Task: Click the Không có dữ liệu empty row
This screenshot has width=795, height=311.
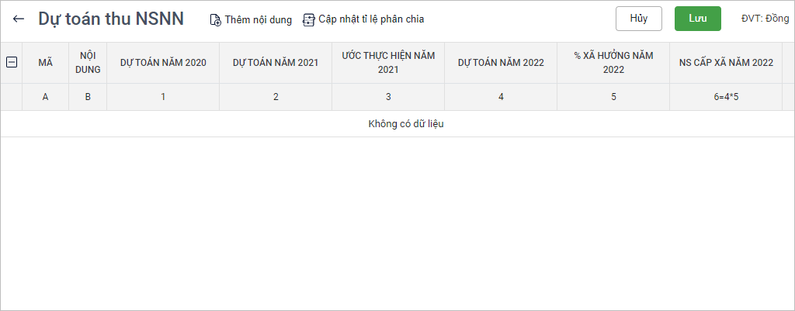Action: coord(405,124)
